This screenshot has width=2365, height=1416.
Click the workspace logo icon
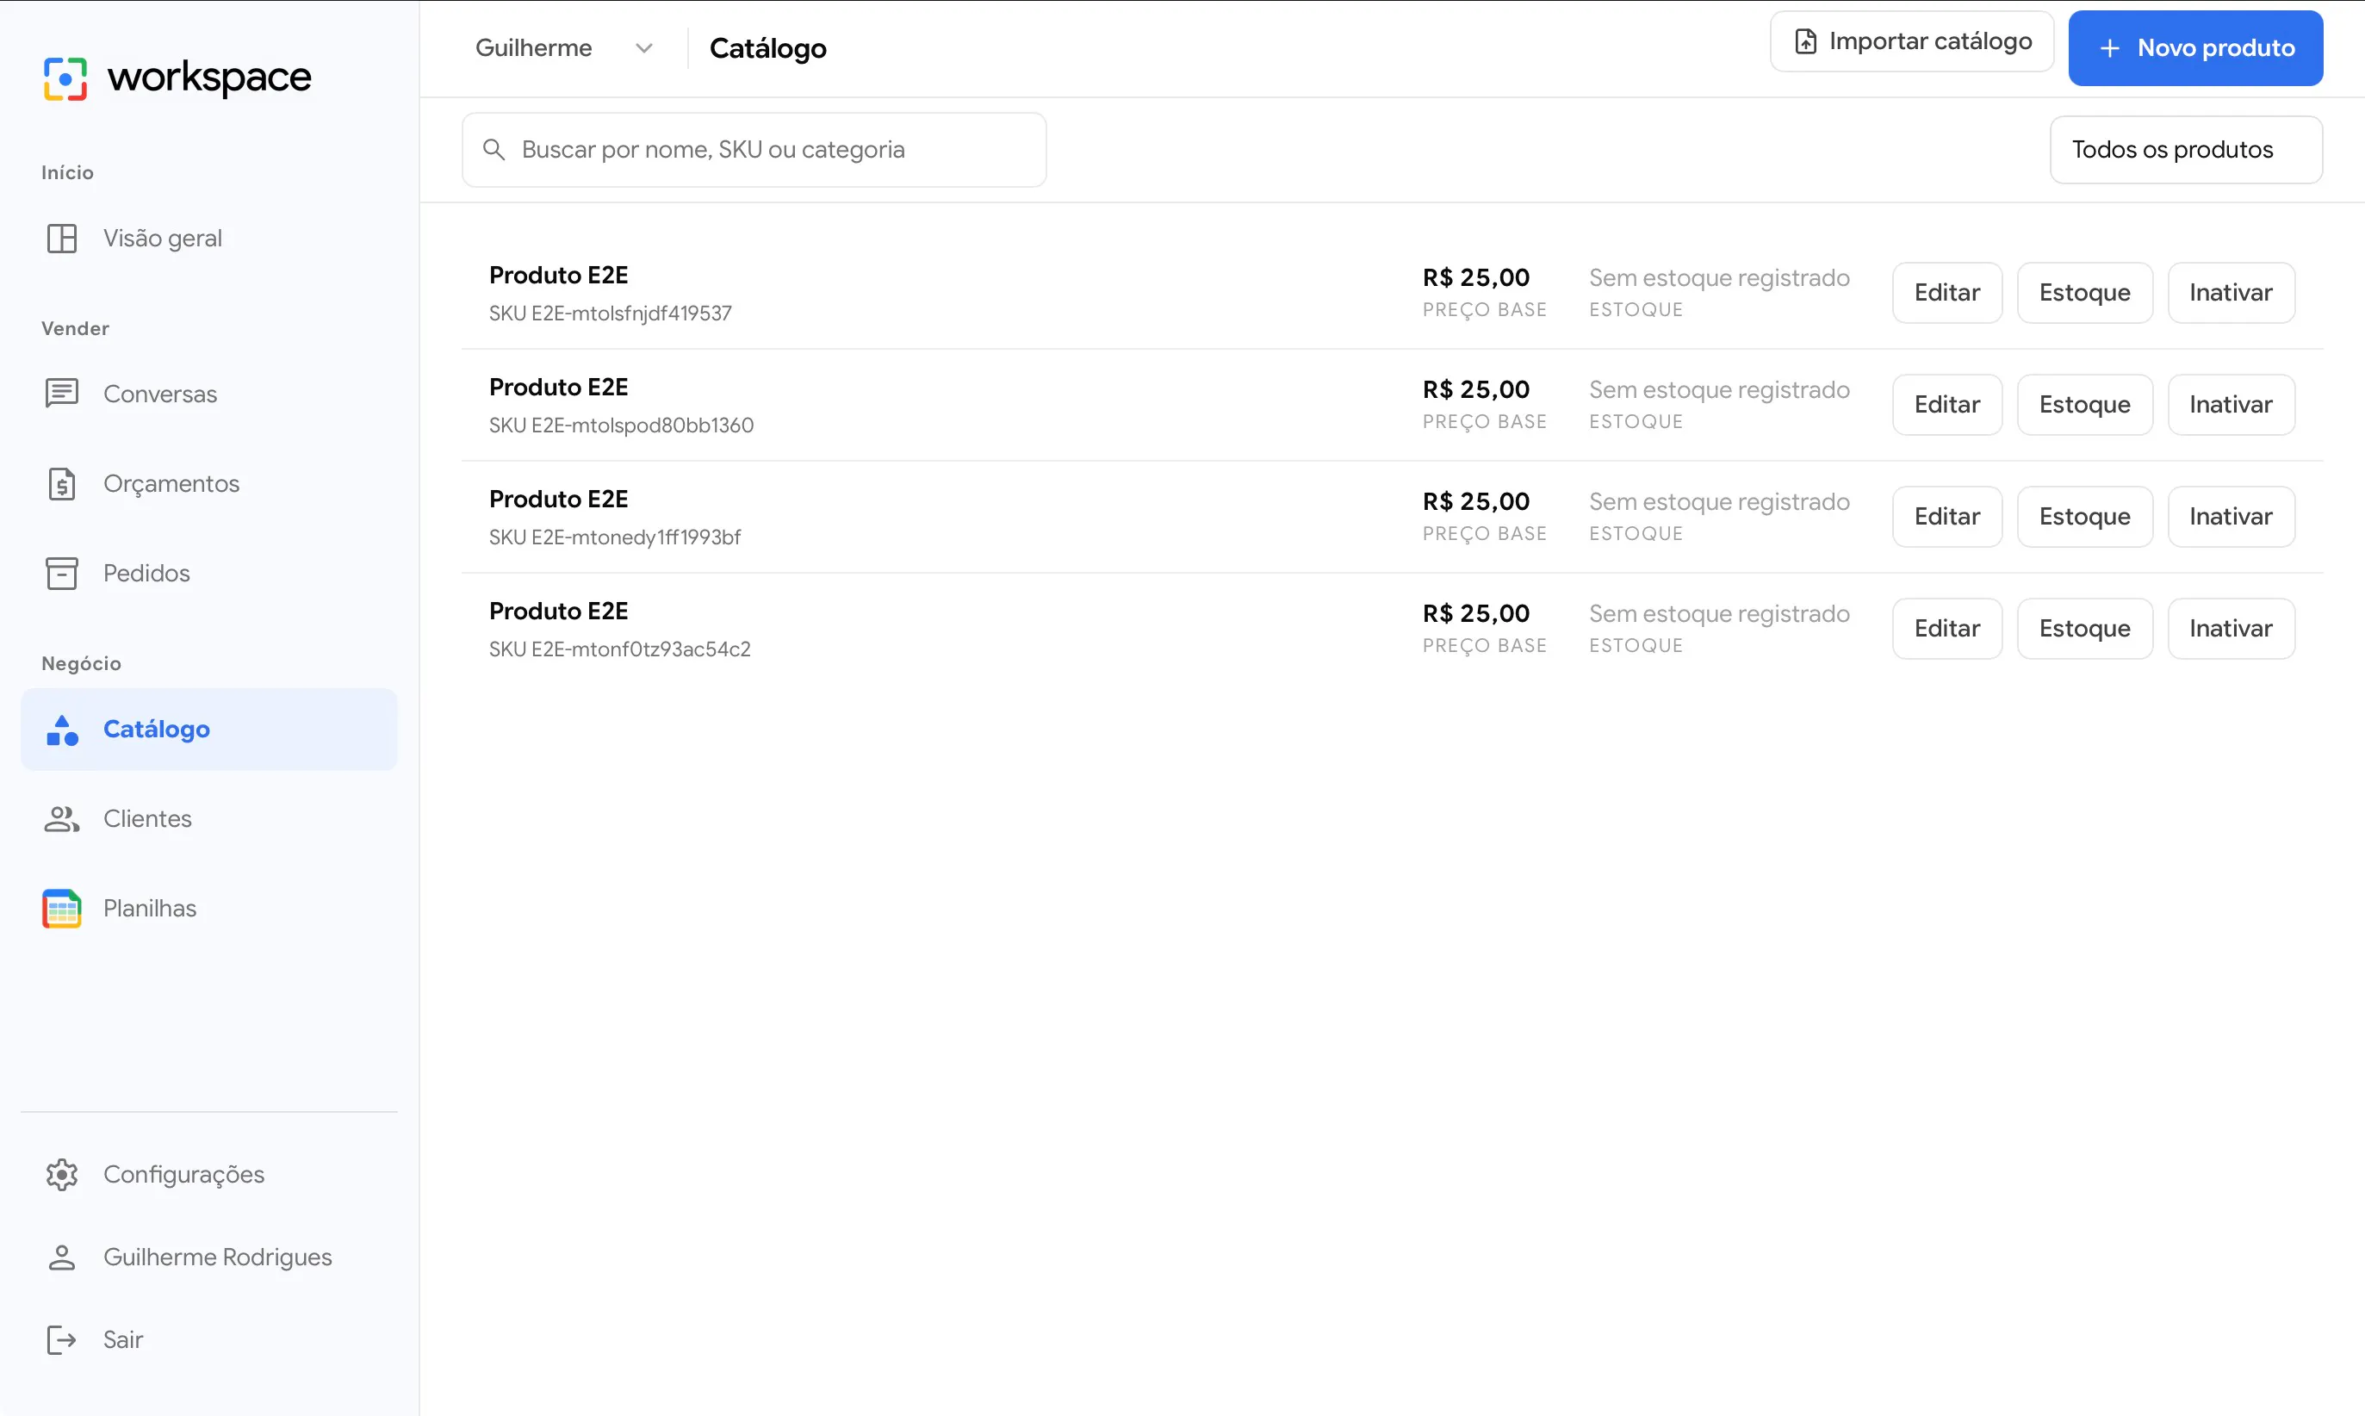click(65, 78)
